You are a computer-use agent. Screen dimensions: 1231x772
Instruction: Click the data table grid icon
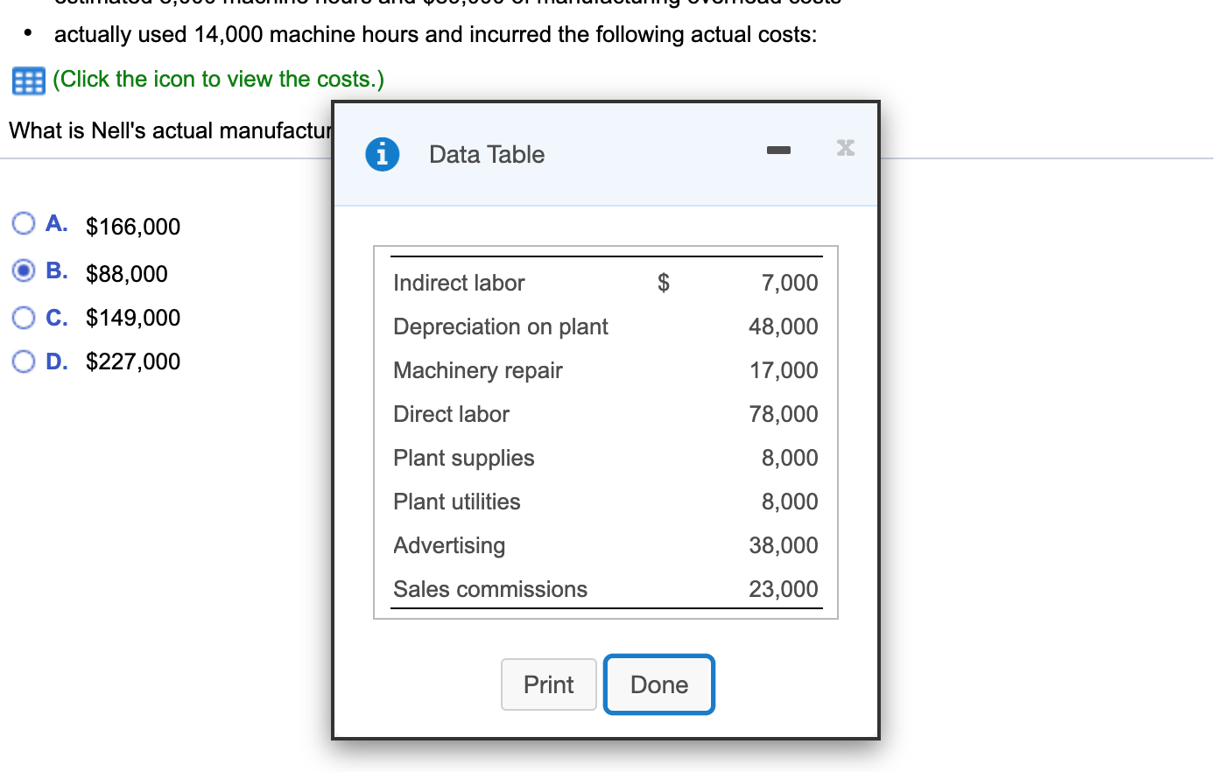coord(28,81)
